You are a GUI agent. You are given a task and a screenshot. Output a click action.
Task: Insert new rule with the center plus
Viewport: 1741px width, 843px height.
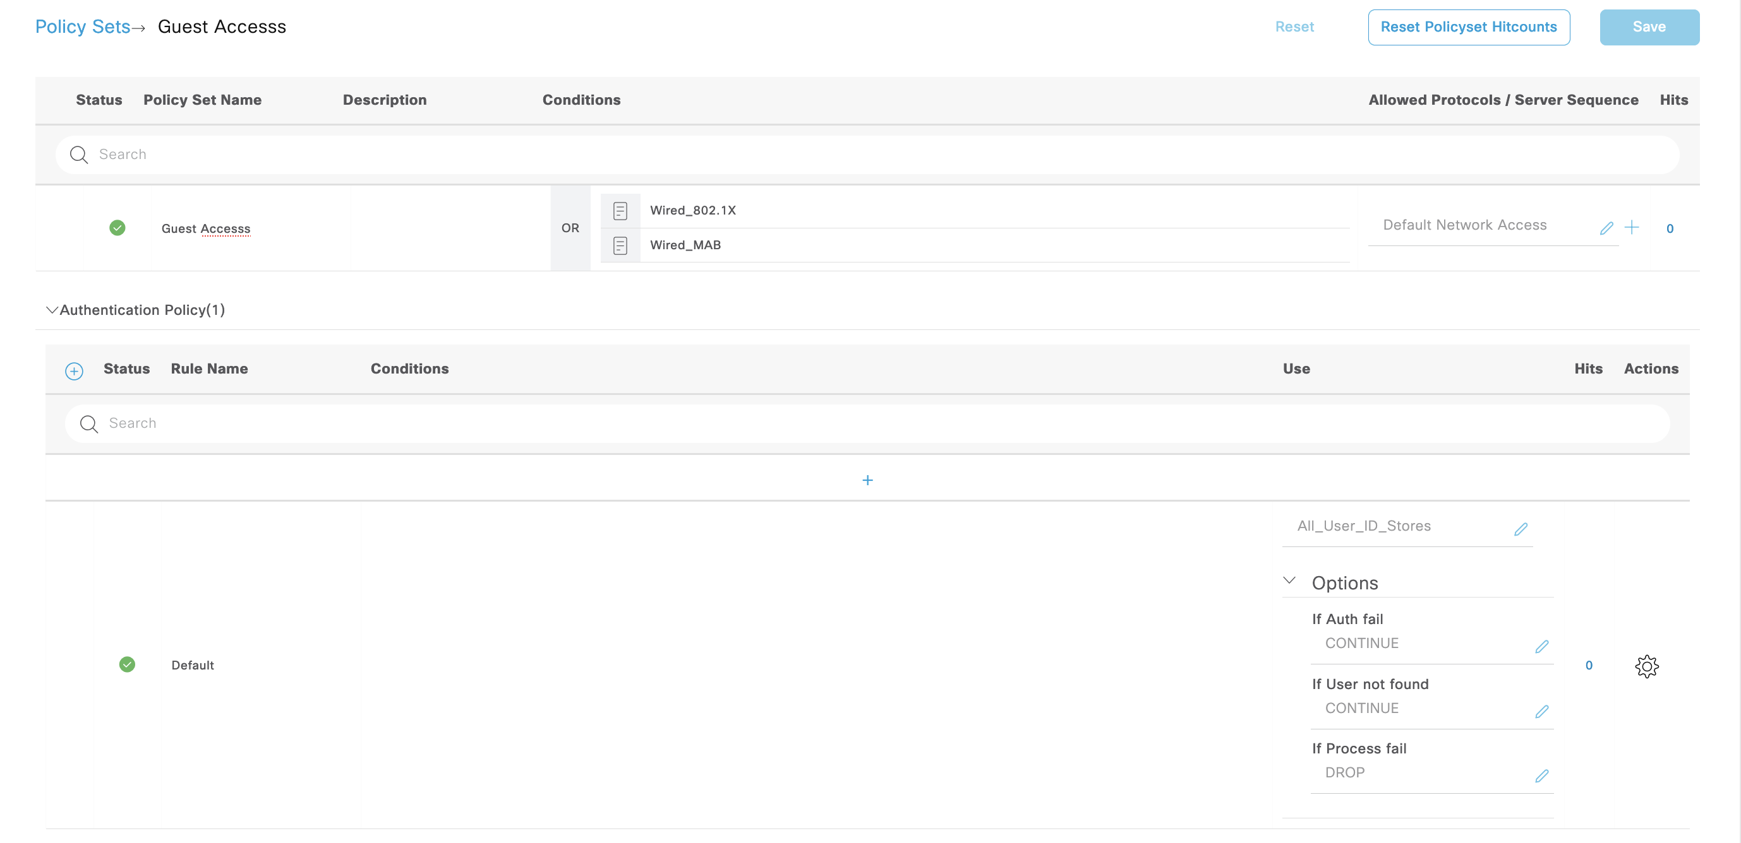pyautogui.click(x=867, y=480)
